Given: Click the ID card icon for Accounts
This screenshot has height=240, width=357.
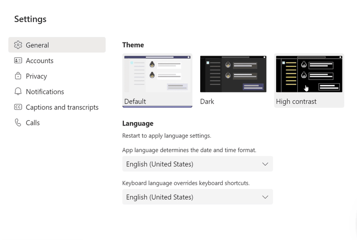Looking at the screenshot, I should [x=18, y=61].
